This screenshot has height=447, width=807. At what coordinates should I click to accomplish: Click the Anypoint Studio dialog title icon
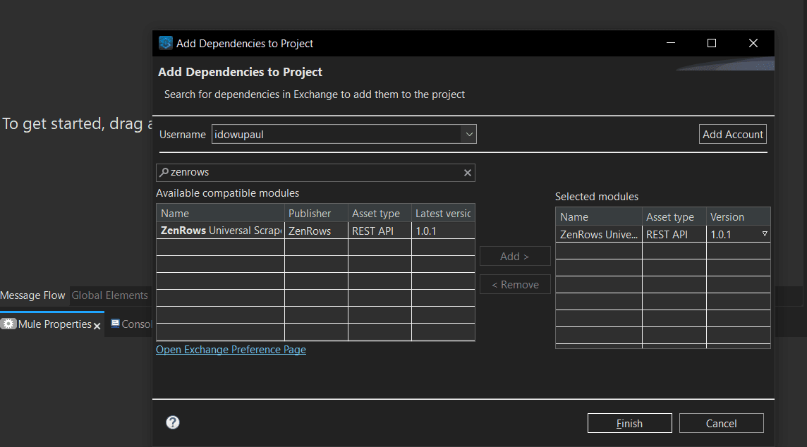[166, 43]
